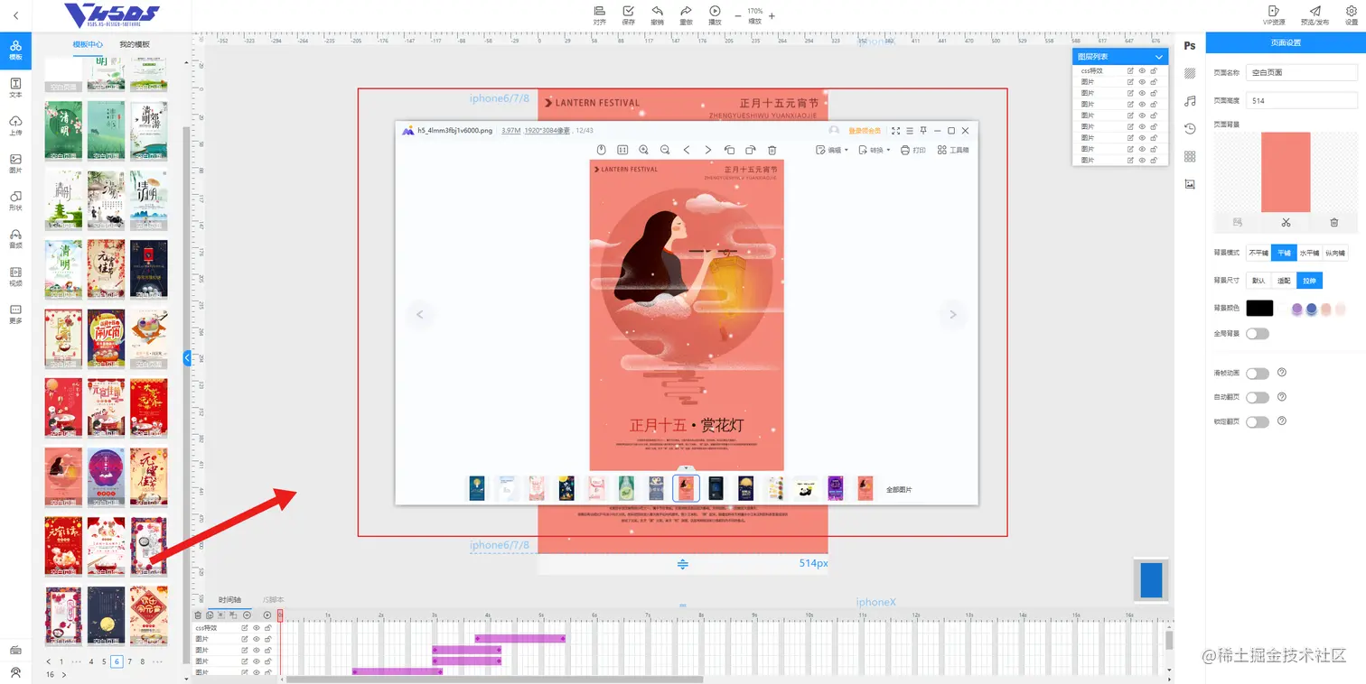The width and height of the screenshot is (1366, 684).
Task: Open the 转换 dropdown in image viewer
Action: 875,150
